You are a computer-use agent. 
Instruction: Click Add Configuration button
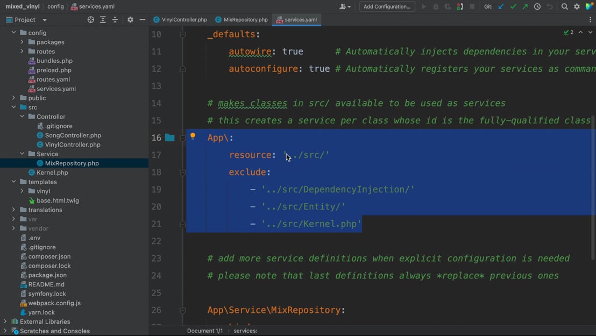pos(386,6)
